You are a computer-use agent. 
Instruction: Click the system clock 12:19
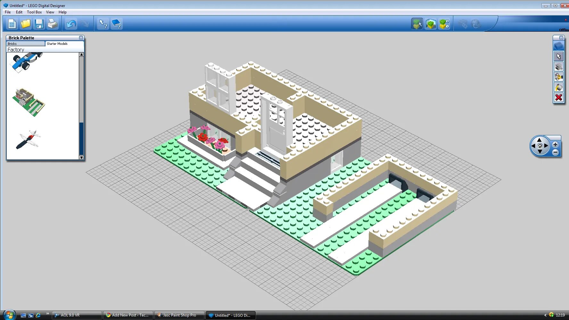(560, 315)
